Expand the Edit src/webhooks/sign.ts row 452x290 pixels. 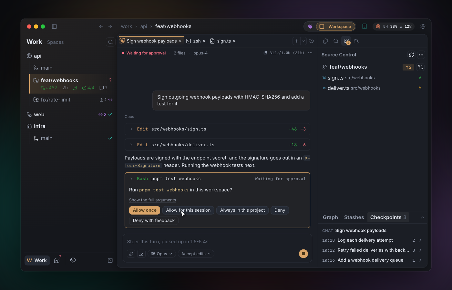coord(217,129)
